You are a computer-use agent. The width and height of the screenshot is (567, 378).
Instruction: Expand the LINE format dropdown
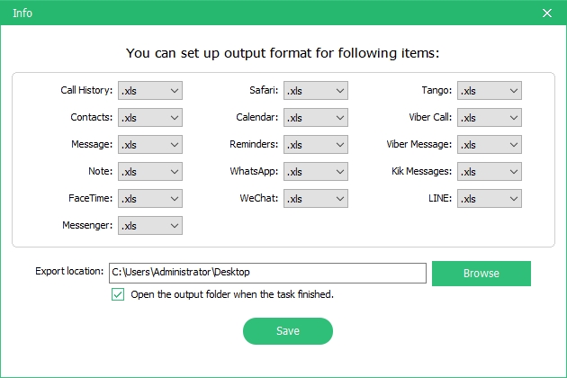pos(490,199)
